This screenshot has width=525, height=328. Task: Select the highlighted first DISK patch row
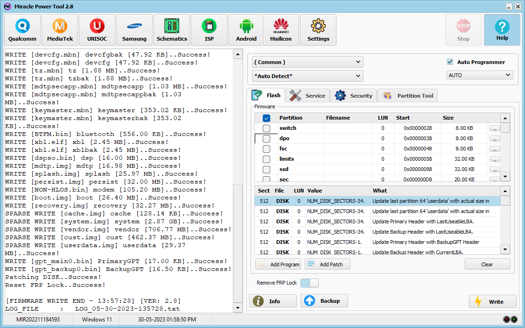pyautogui.click(x=378, y=201)
